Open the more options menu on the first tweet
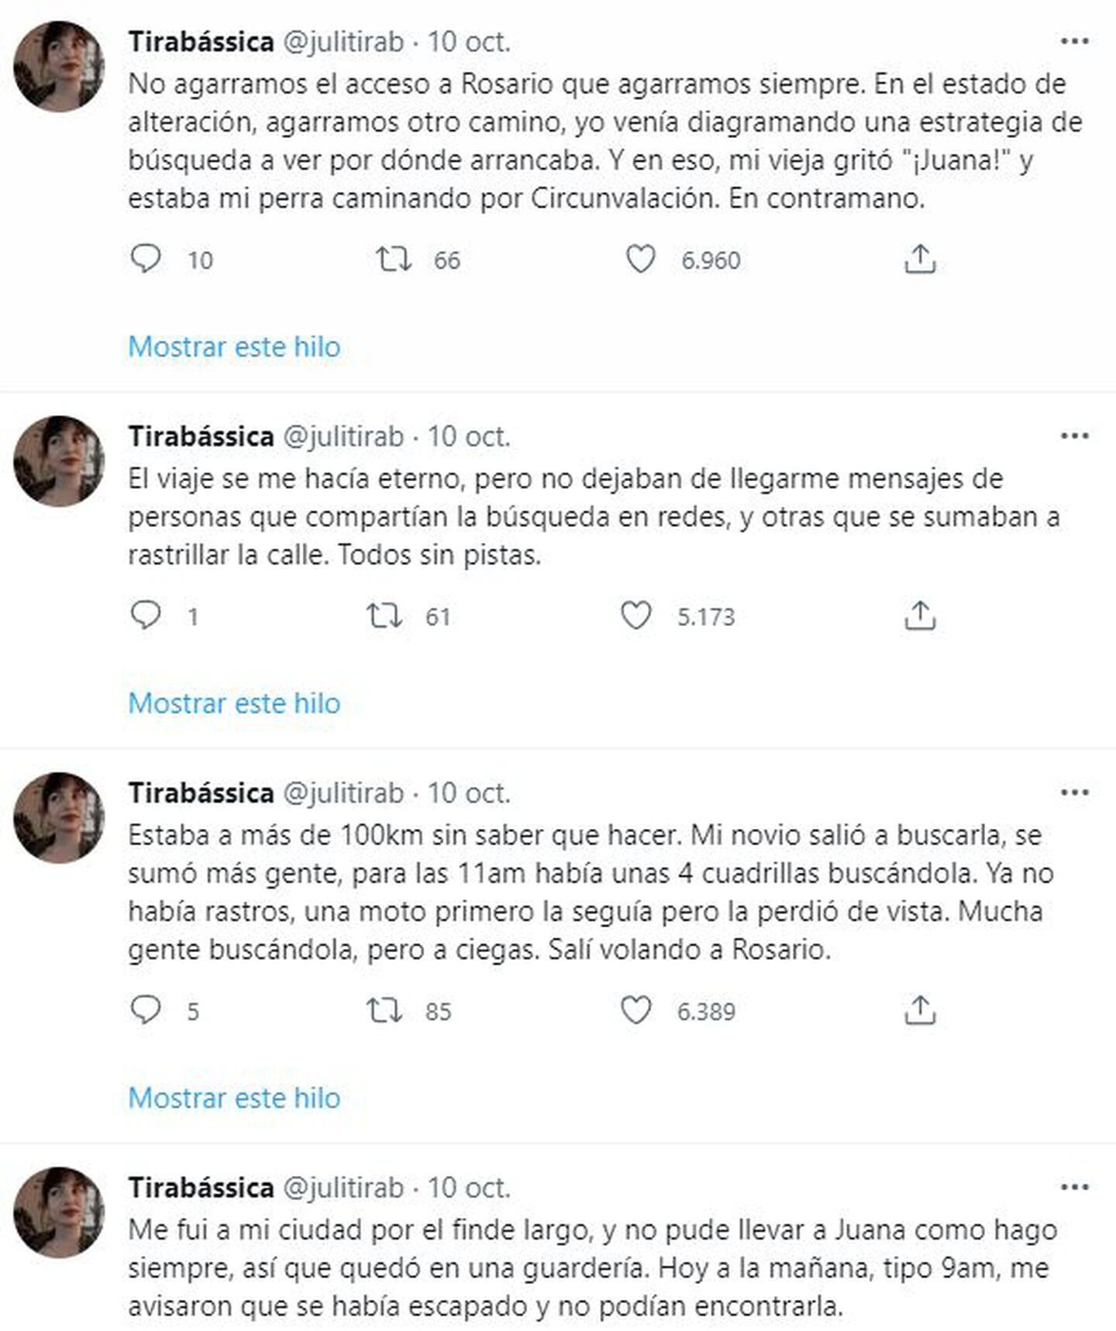Screen dimensions: 1116x1331 [x=1073, y=43]
